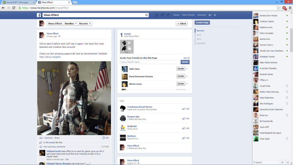Click blue Invite button beside name field
This screenshot has width=293, height=165.
pyautogui.click(x=185, y=62)
